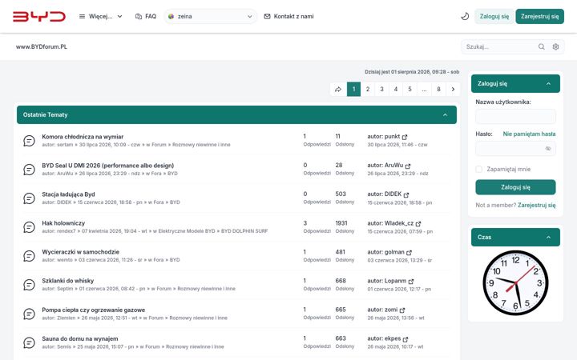The width and height of the screenshot is (577, 360).
Task: Go to pagination page 8
Action: click(x=438, y=90)
